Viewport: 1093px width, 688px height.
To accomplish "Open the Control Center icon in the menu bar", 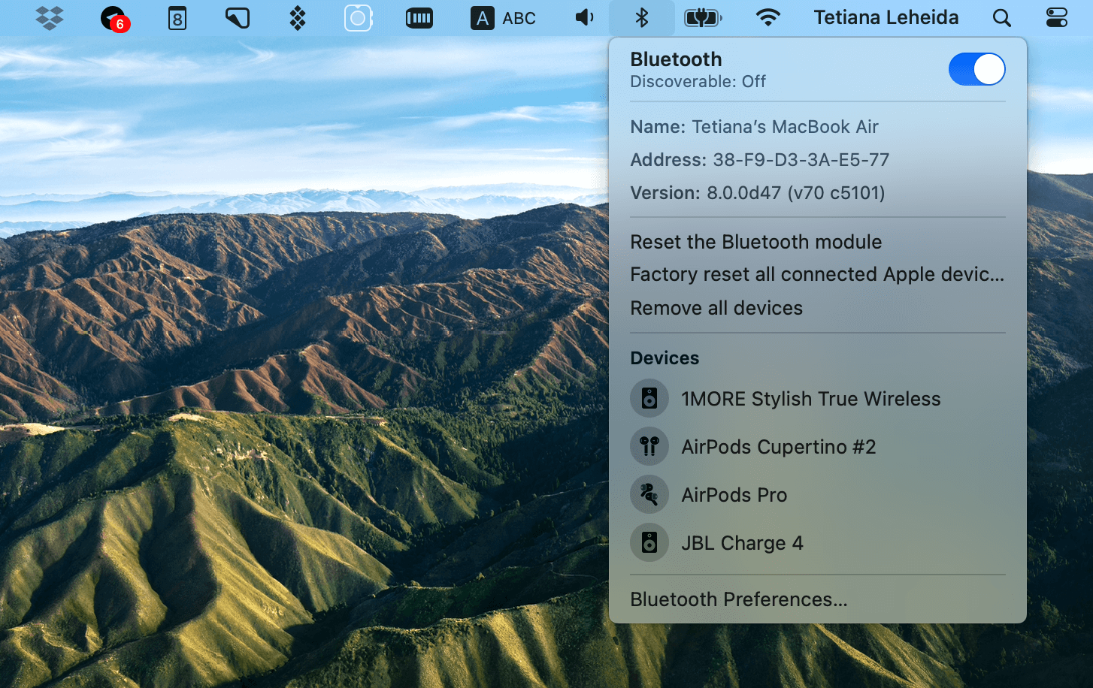I will [x=1056, y=17].
